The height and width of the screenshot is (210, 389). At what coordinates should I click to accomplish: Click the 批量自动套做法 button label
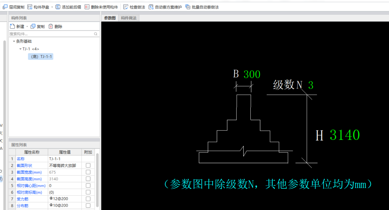click(205, 7)
